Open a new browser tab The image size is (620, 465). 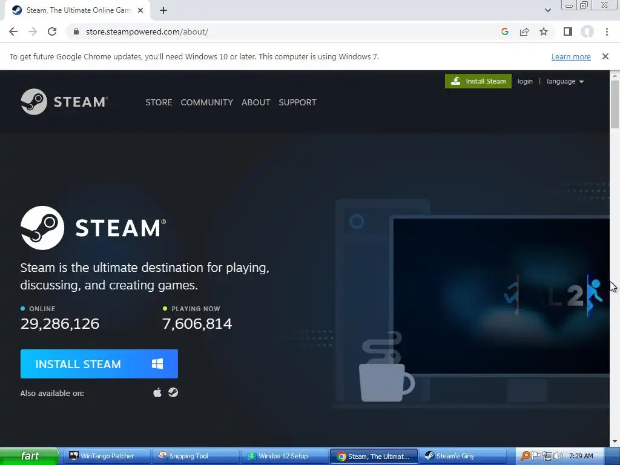click(163, 11)
